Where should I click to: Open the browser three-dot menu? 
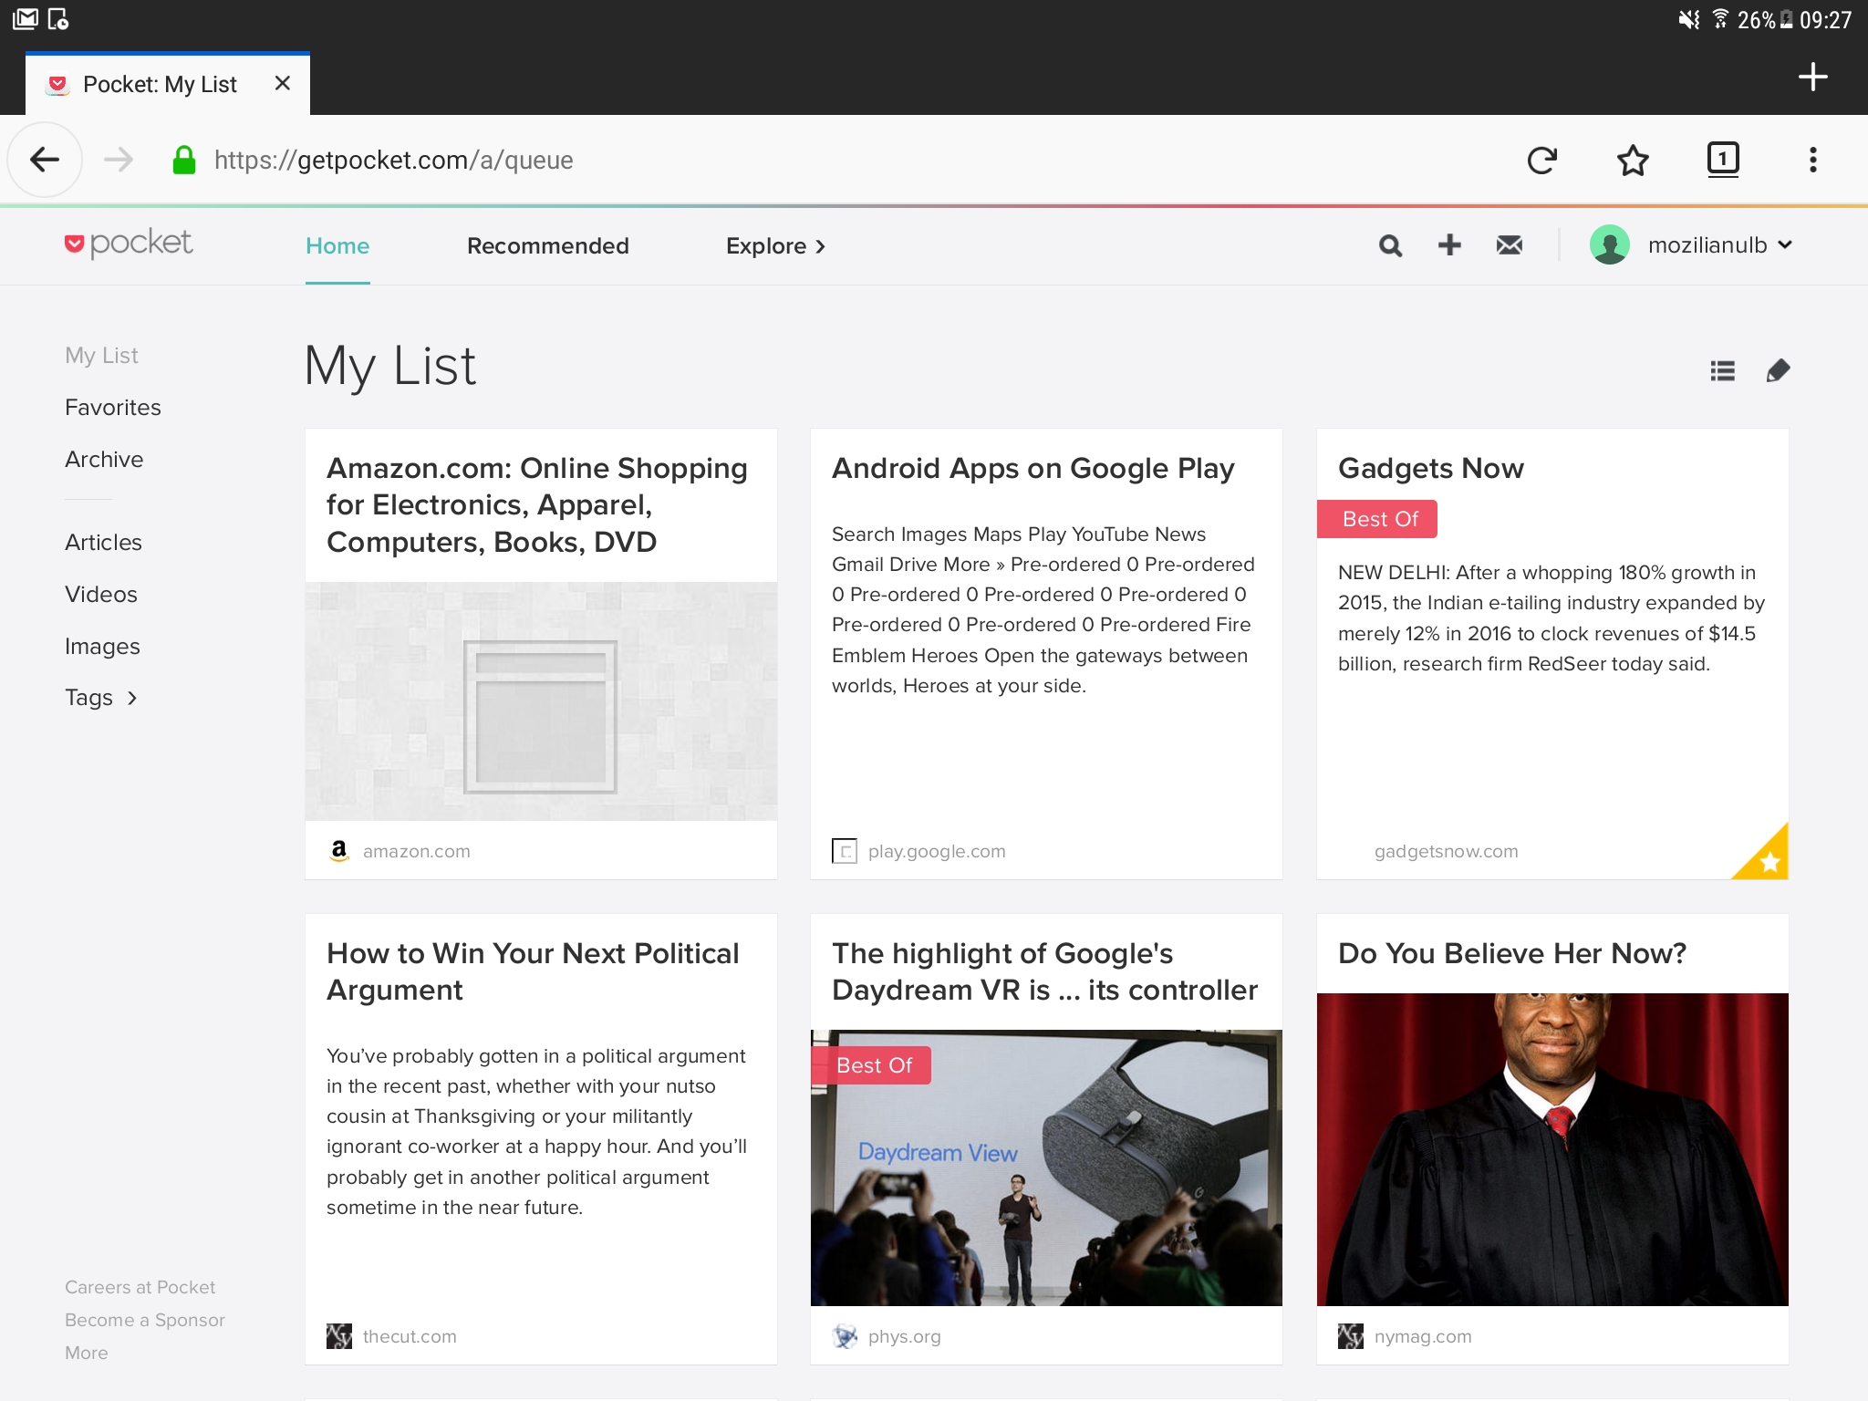(1812, 161)
